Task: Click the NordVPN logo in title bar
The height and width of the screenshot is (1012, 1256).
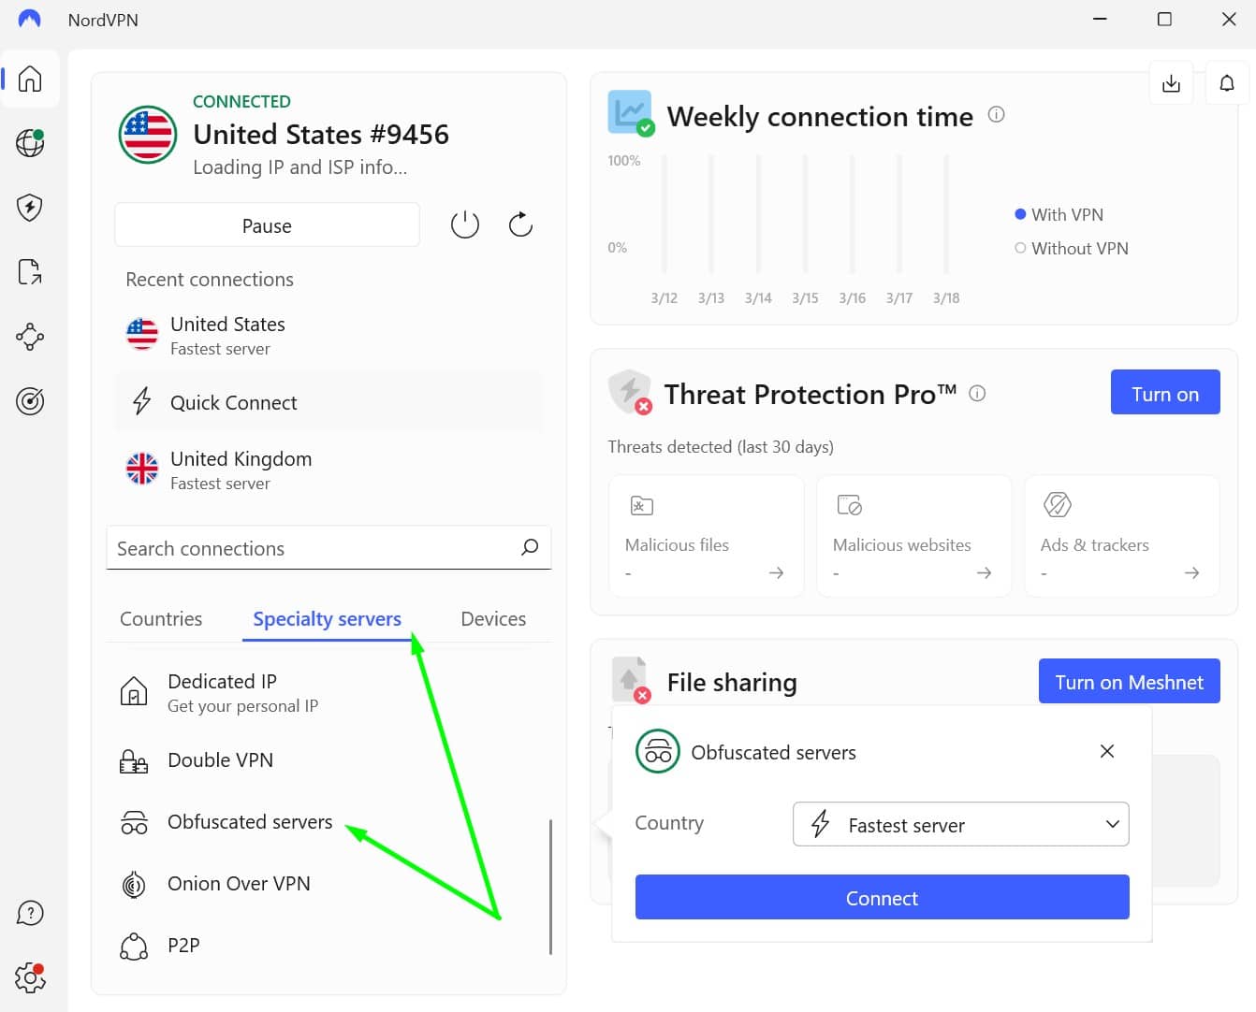Action: pos(30,20)
